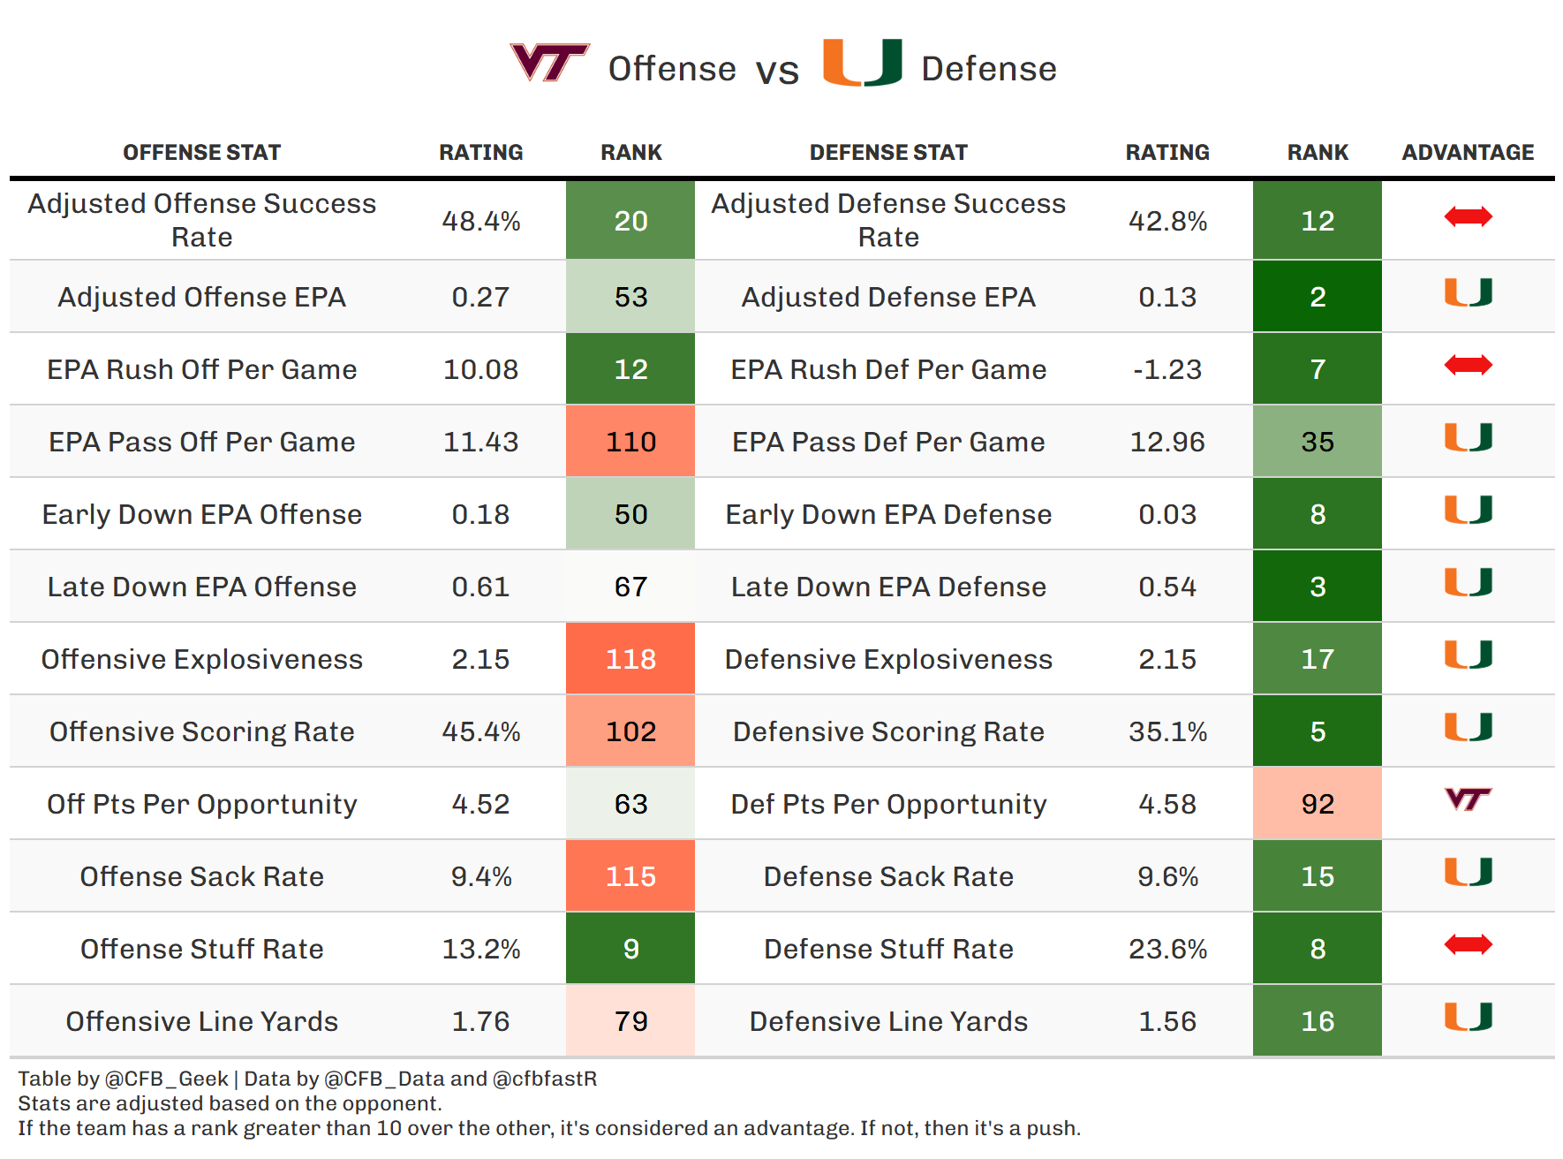Image resolution: width=1563 pixels, height=1159 pixels.
Task: Click the defense rank cell showing 92
Action: [1318, 804]
